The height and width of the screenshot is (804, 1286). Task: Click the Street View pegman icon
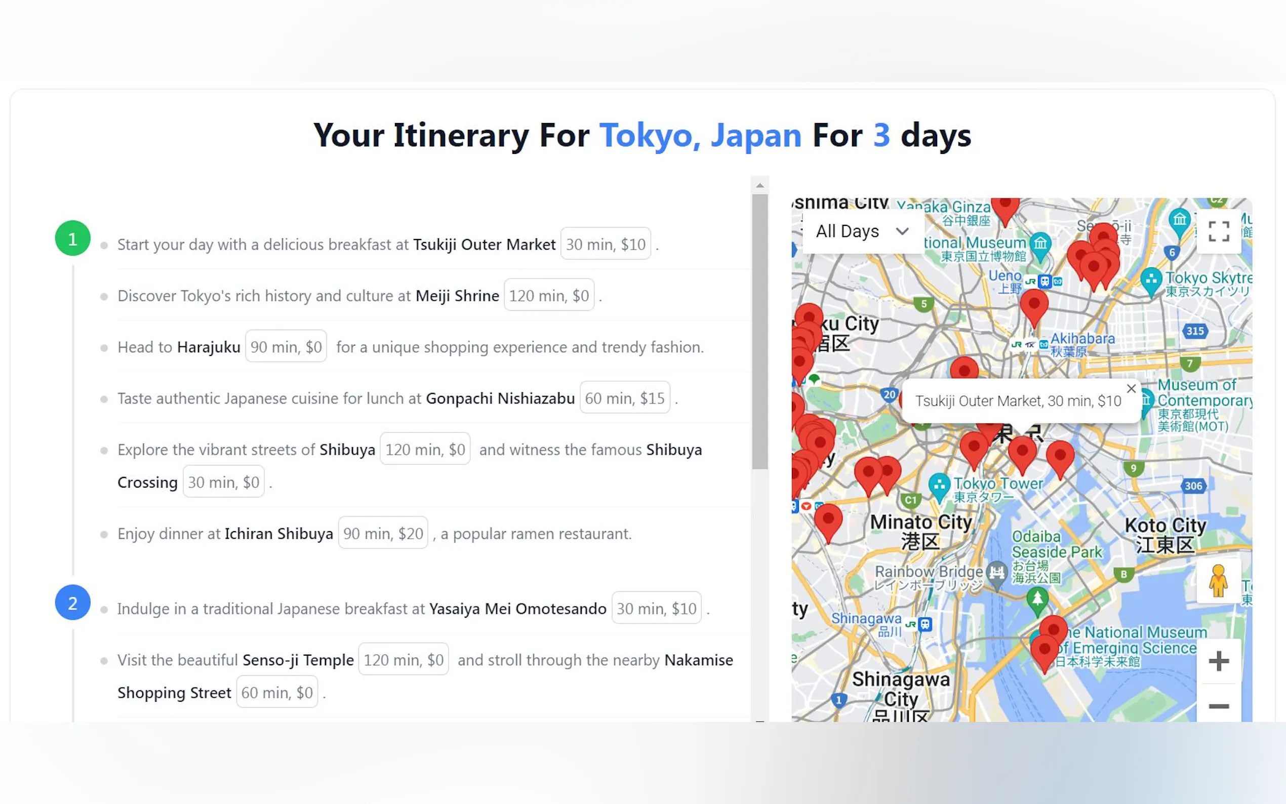(x=1218, y=581)
